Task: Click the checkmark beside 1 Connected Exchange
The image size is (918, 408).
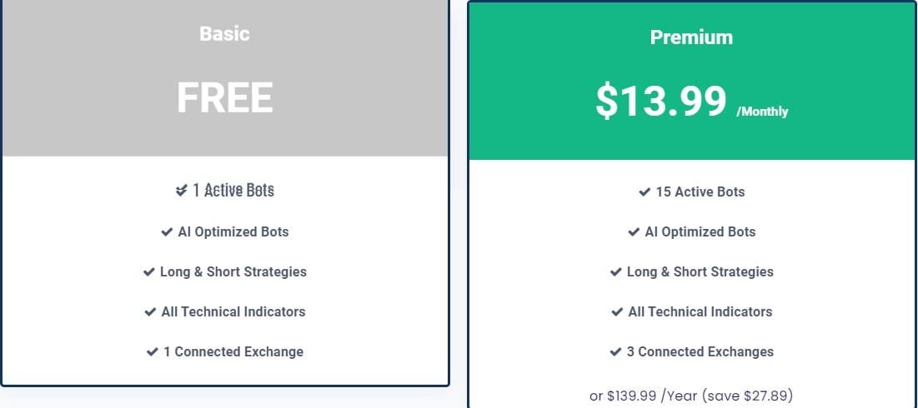Action: tap(153, 352)
